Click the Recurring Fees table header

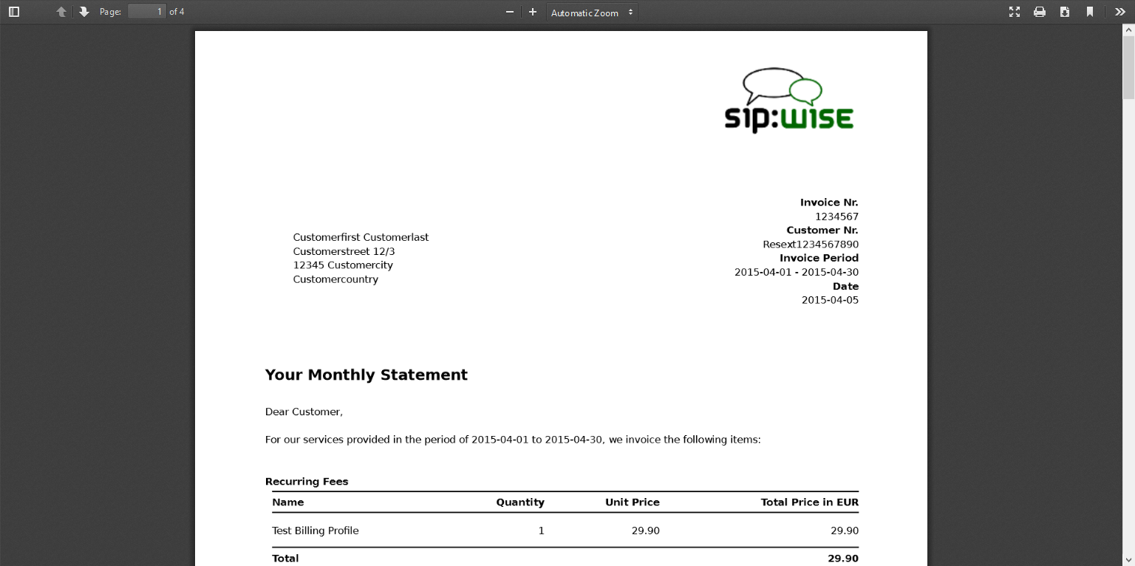[307, 481]
